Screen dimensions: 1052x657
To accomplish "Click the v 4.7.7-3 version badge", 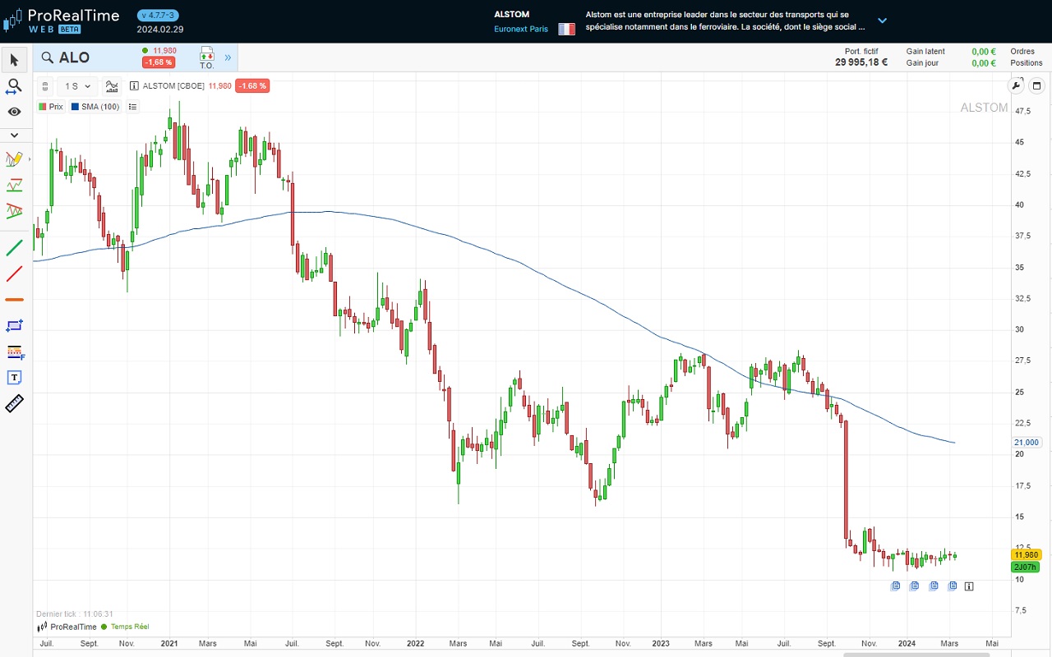I will click(158, 15).
